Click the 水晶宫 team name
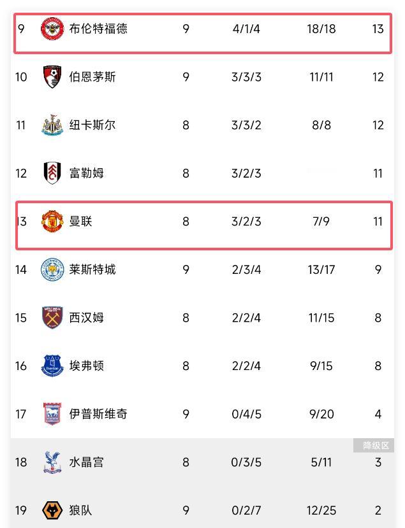Screen dimensions: 405x528 pyautogui.click(x=85, y=462)
